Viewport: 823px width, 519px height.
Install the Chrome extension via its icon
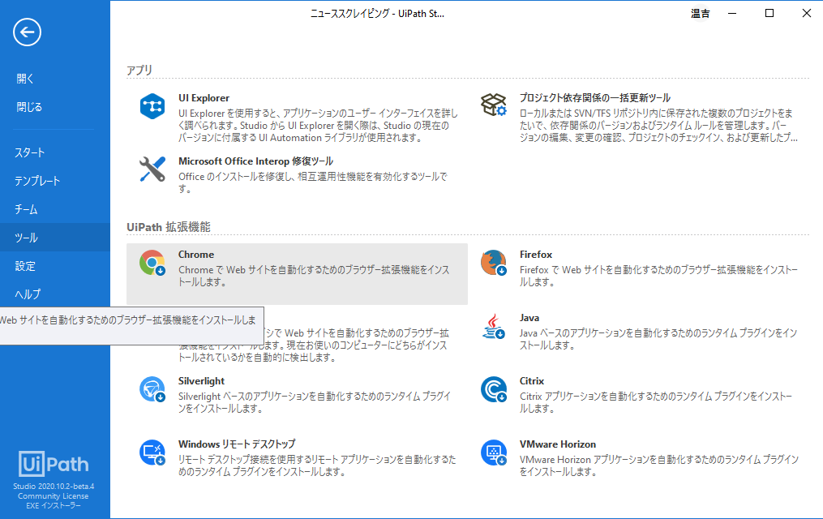152,263
